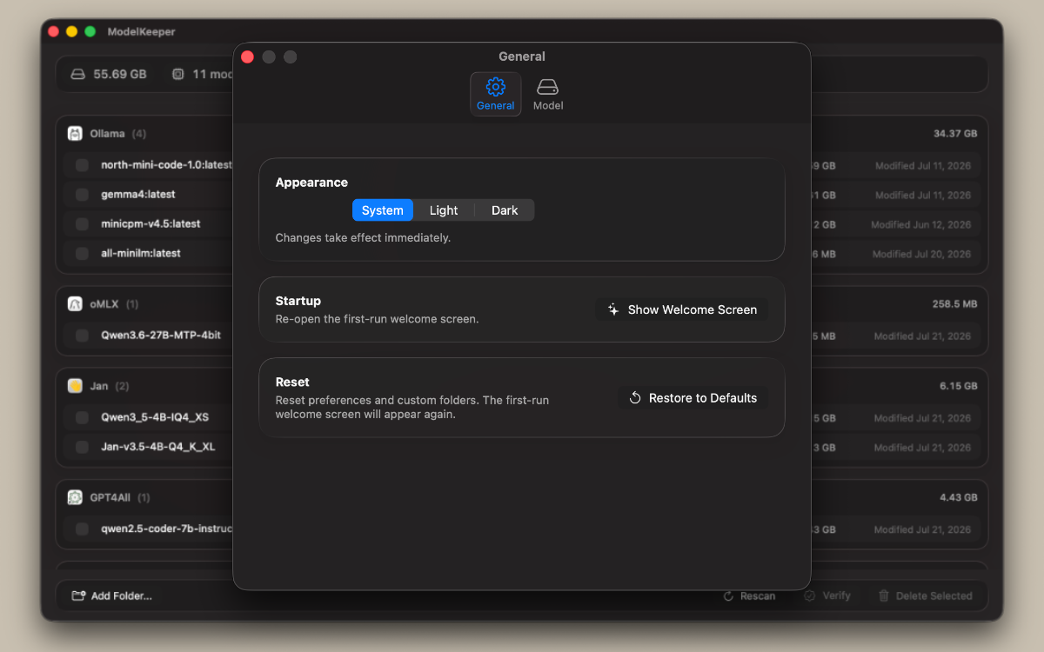1044x652 pixels.
Task: Check the qwen2.5-coder-7b-instruct checkbox
Action: 82,529
